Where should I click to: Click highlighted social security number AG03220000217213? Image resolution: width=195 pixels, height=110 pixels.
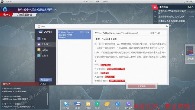point(116,69)
